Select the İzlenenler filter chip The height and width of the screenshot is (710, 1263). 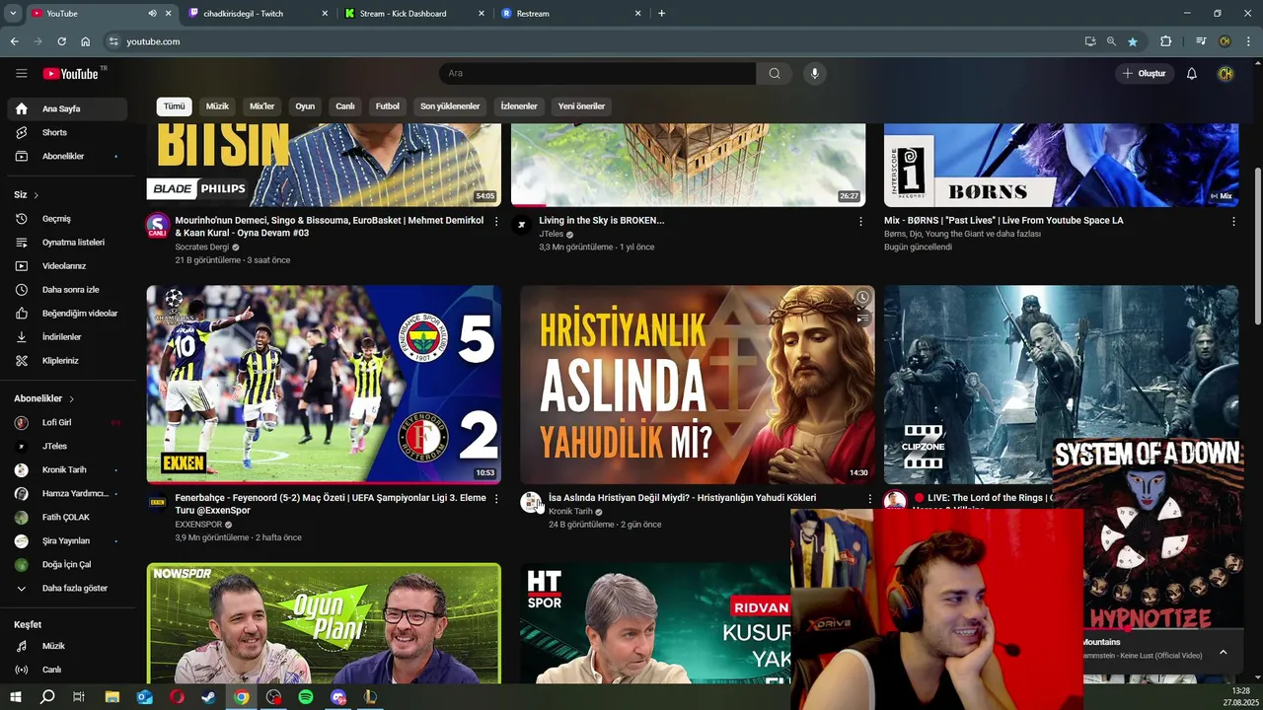click(x=519, y=106)
